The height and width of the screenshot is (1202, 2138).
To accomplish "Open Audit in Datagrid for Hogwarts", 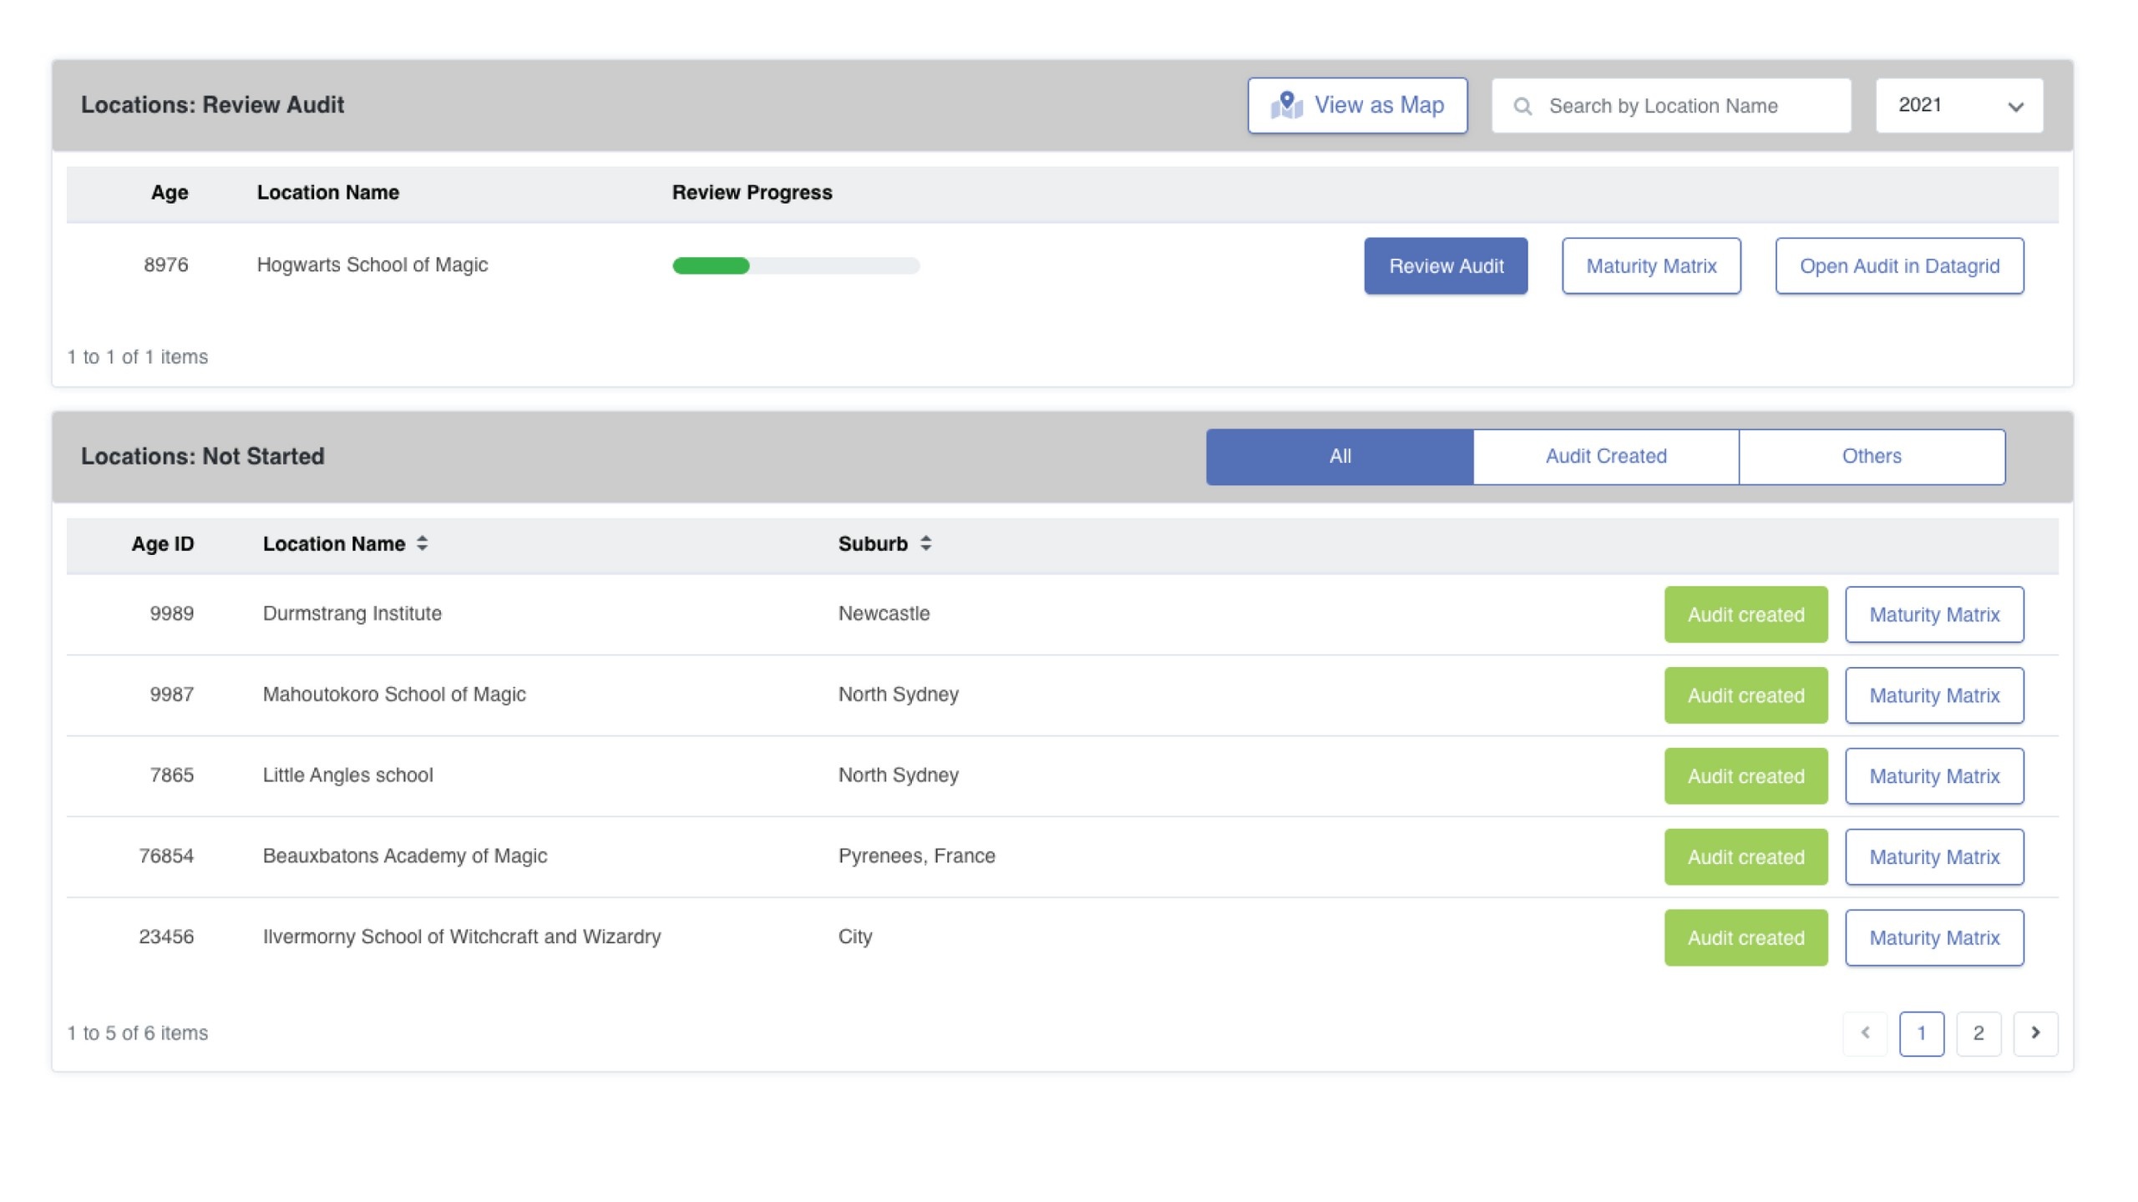I will tap(1899, 266).
